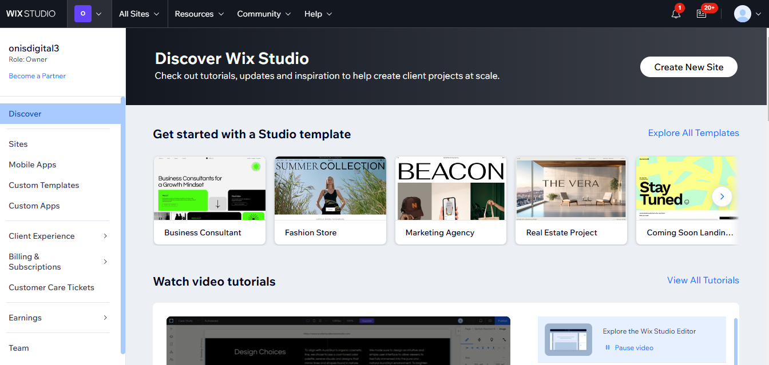Viewport: 769px width, 365px height.
Task: Click the Explore the Wix Studio Editor thumbnail
Action: [x=568, y=339]
